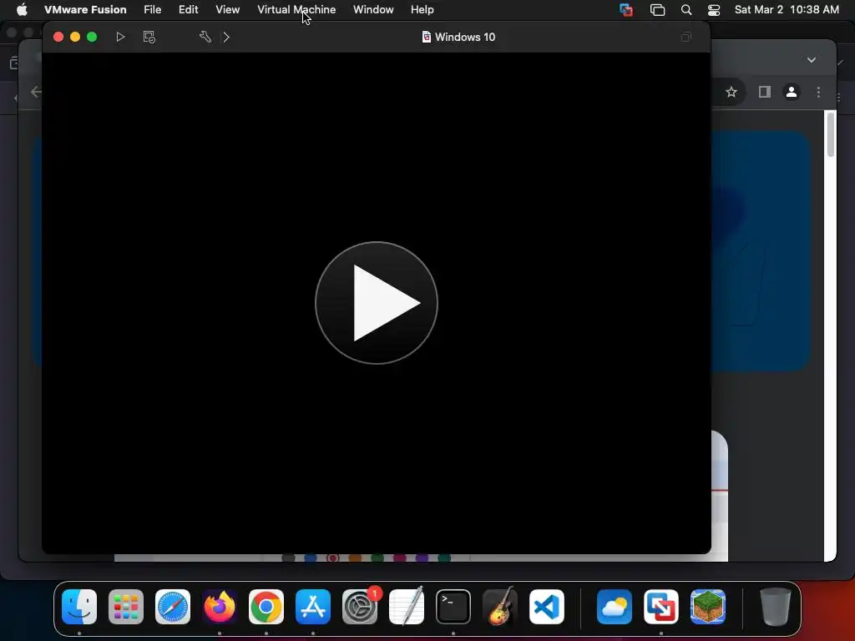Open Safari in the Dock
This screenshot has height=641, width=855.
173,607
